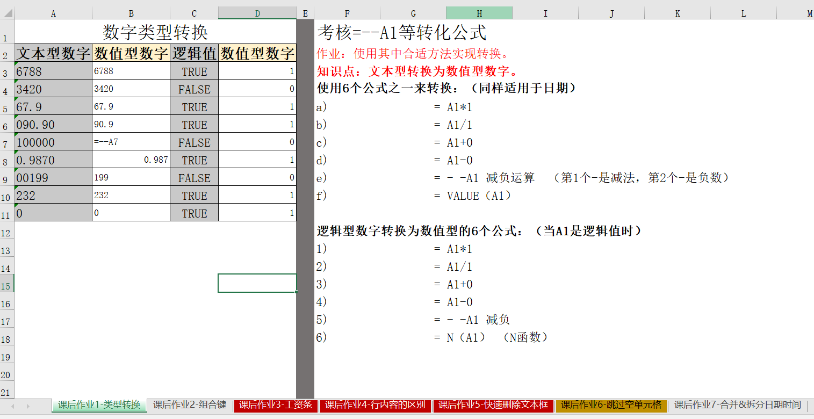Select text cell 6788 in column A
Image resolution: width=814 pixels, height=419 pixels.
[x=53, y=71]
